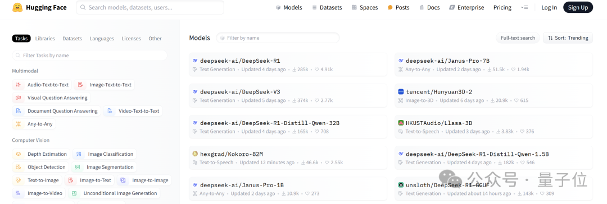The image size is (607, 204).
Task: Switch to the Libraries filter tab
Action: 45,39
